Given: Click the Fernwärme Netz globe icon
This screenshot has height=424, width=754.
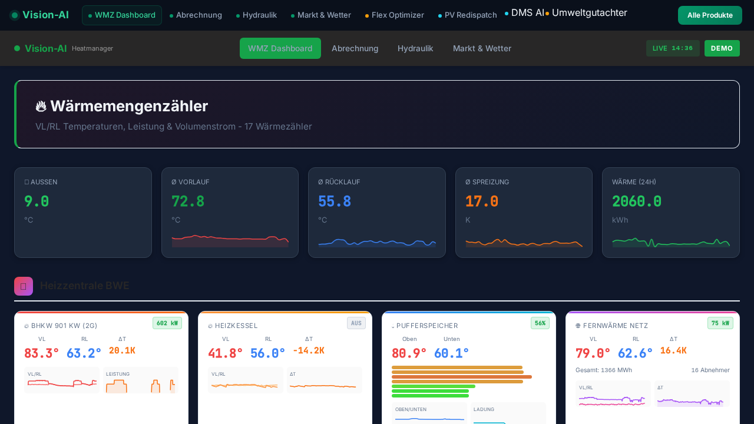Looking at the screenshot, I should tap(577, 325).
